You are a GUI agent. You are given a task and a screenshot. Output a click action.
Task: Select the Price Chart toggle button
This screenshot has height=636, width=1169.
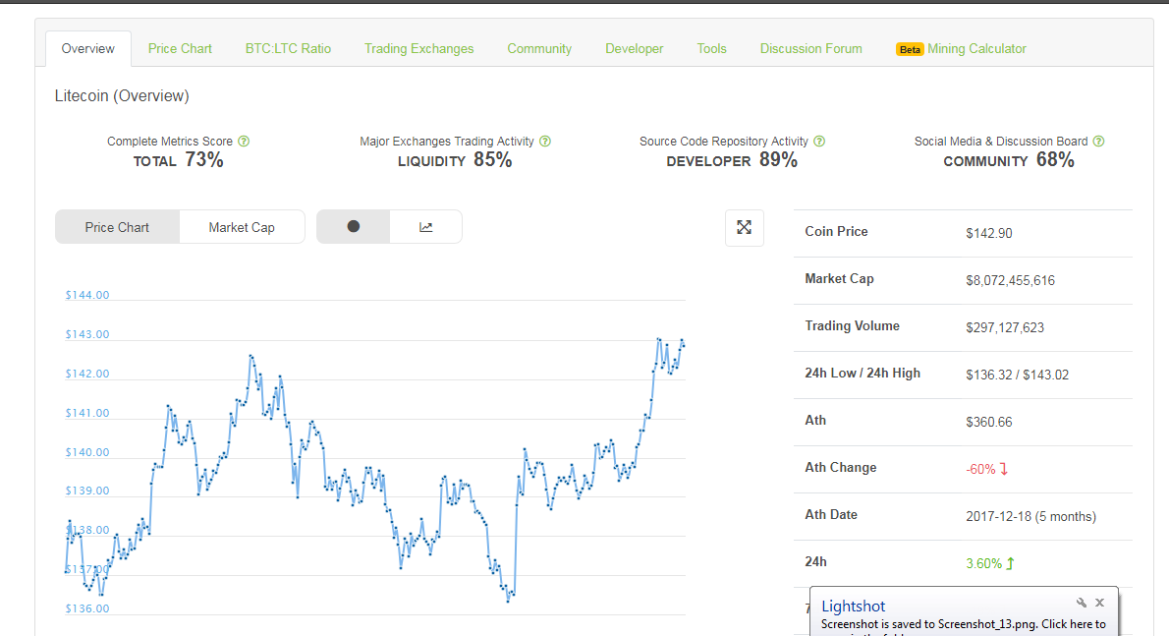[117, 227]
